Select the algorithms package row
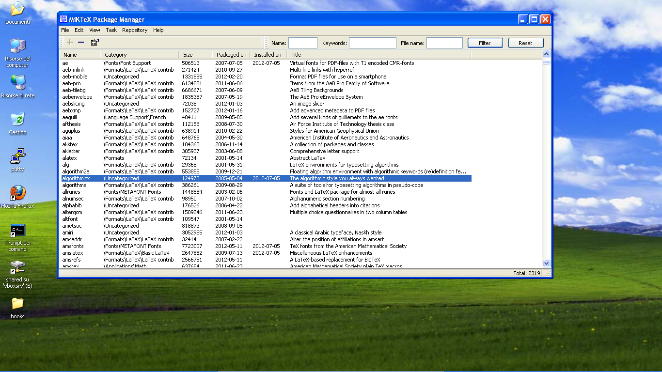The width and height of the screenshot is (662, 372). (266, 185)
